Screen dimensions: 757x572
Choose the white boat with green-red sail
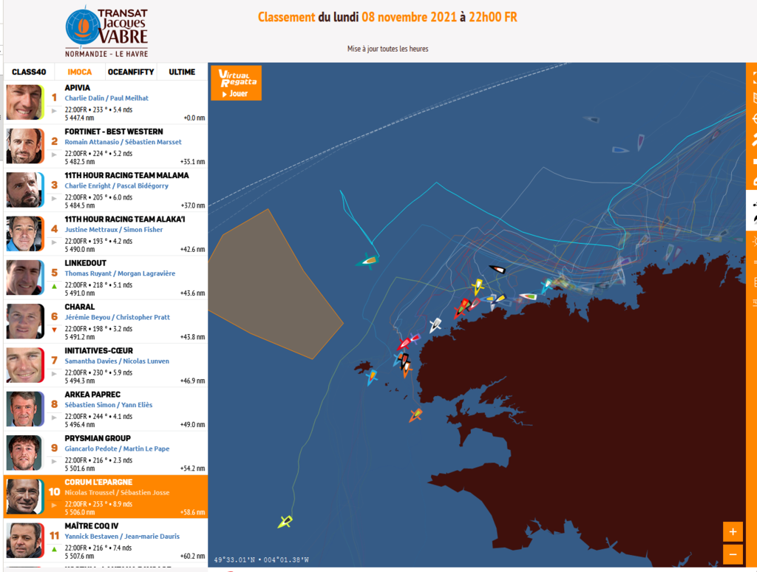[528, 296]
